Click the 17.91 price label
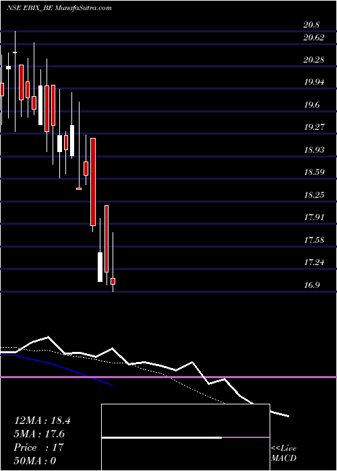Image resolution: width=337 pixels, height=471 pixels. pyautogui.click(x=314, y=217)
